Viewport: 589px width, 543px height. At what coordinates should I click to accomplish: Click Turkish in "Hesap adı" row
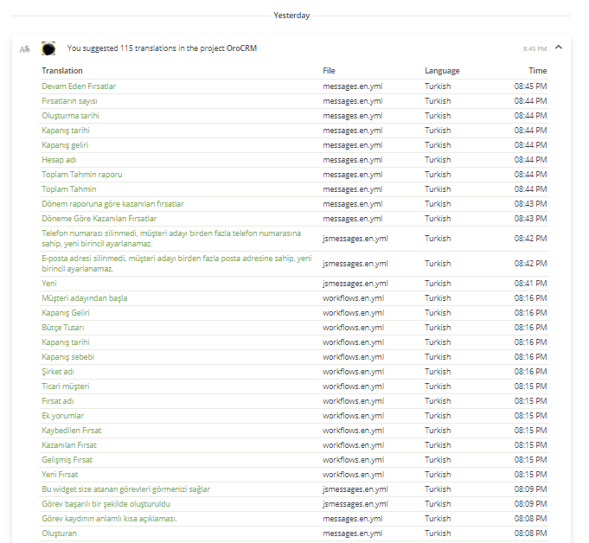[438, 160]
